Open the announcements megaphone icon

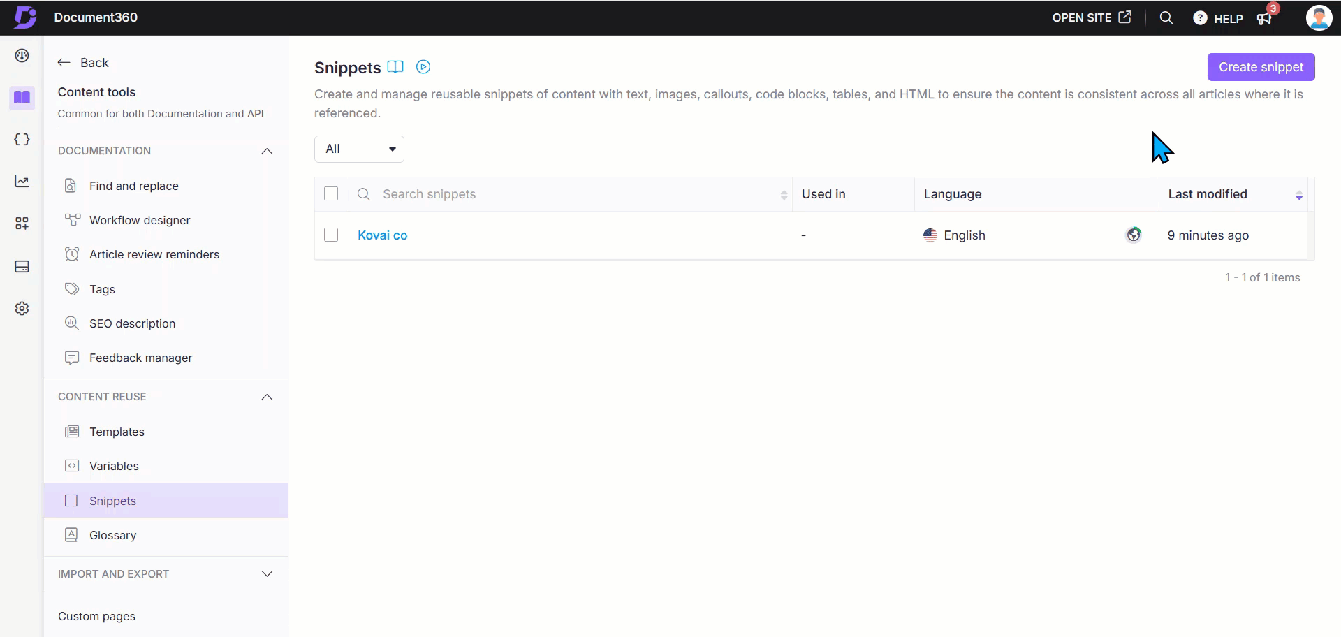click(1264, 18)
